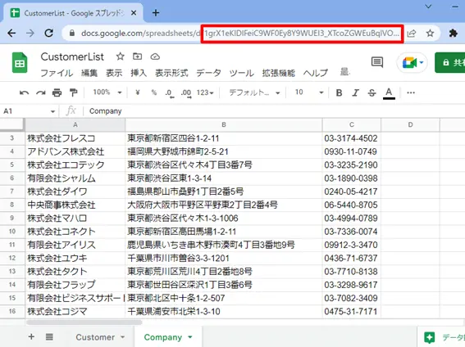Click the green share button
The width and height of the screenshot is (465, 347).
point(450,62)
